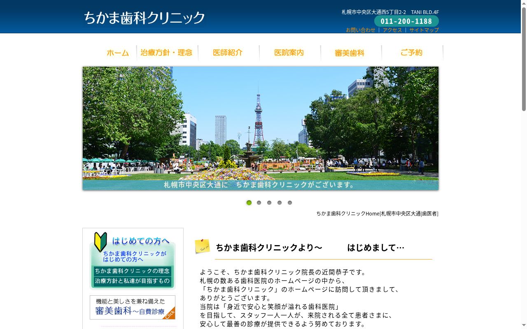Open the ホーム menu item
This screenshot has height=329, width=527.
pyautogui.click(x=118, y=53)
